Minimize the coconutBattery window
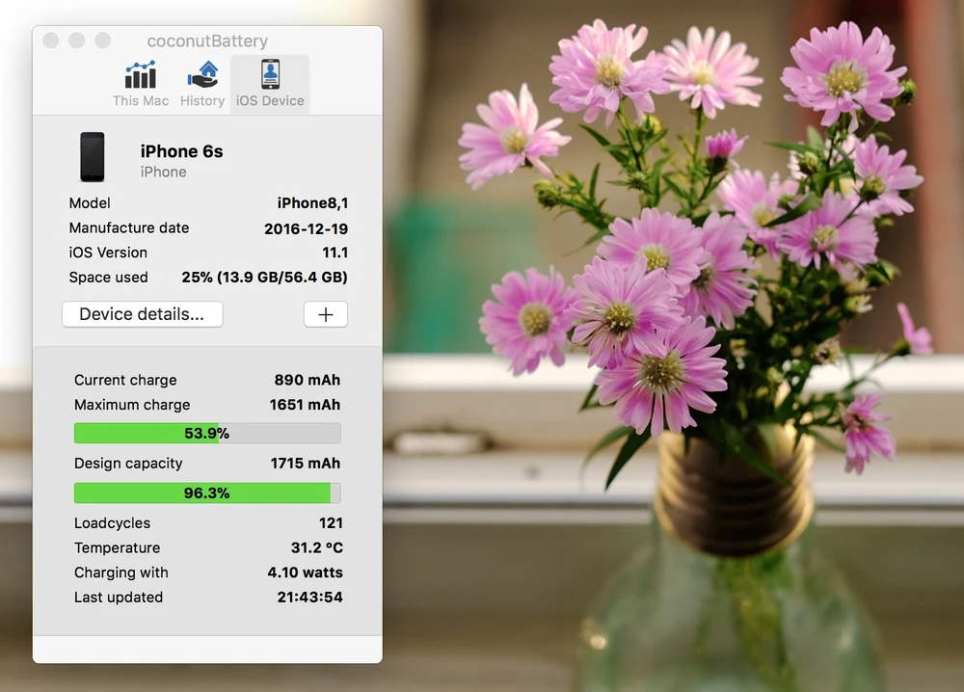This screenshot has height=692, width=964. 76,40
